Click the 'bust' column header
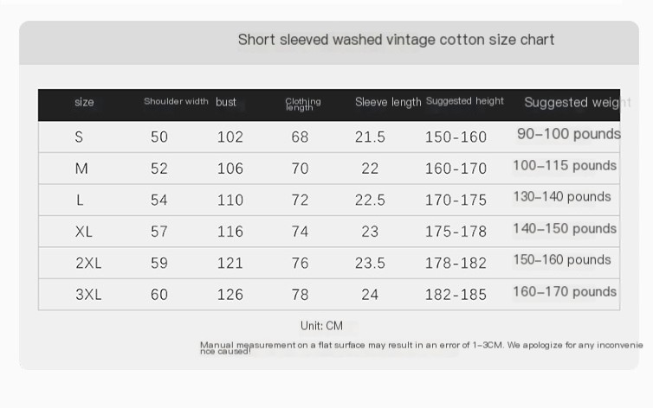The height and width of the screenshot is (408, 653). pos(226,102)
